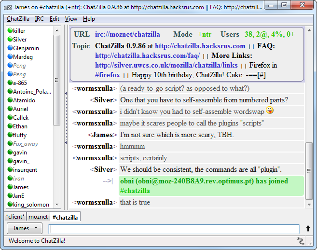Click the tongue-out smiley emoticon in chat
The height and width of the screenshot is (250, 317).
[x=270, y=111]
